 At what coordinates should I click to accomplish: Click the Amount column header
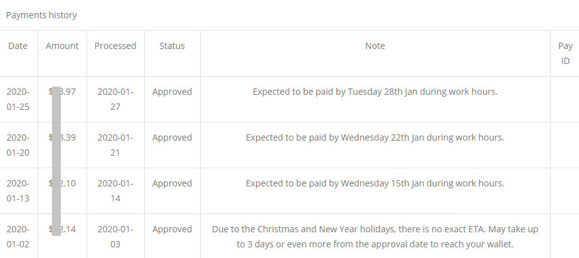pyautogui.click(x=62, y=46)
